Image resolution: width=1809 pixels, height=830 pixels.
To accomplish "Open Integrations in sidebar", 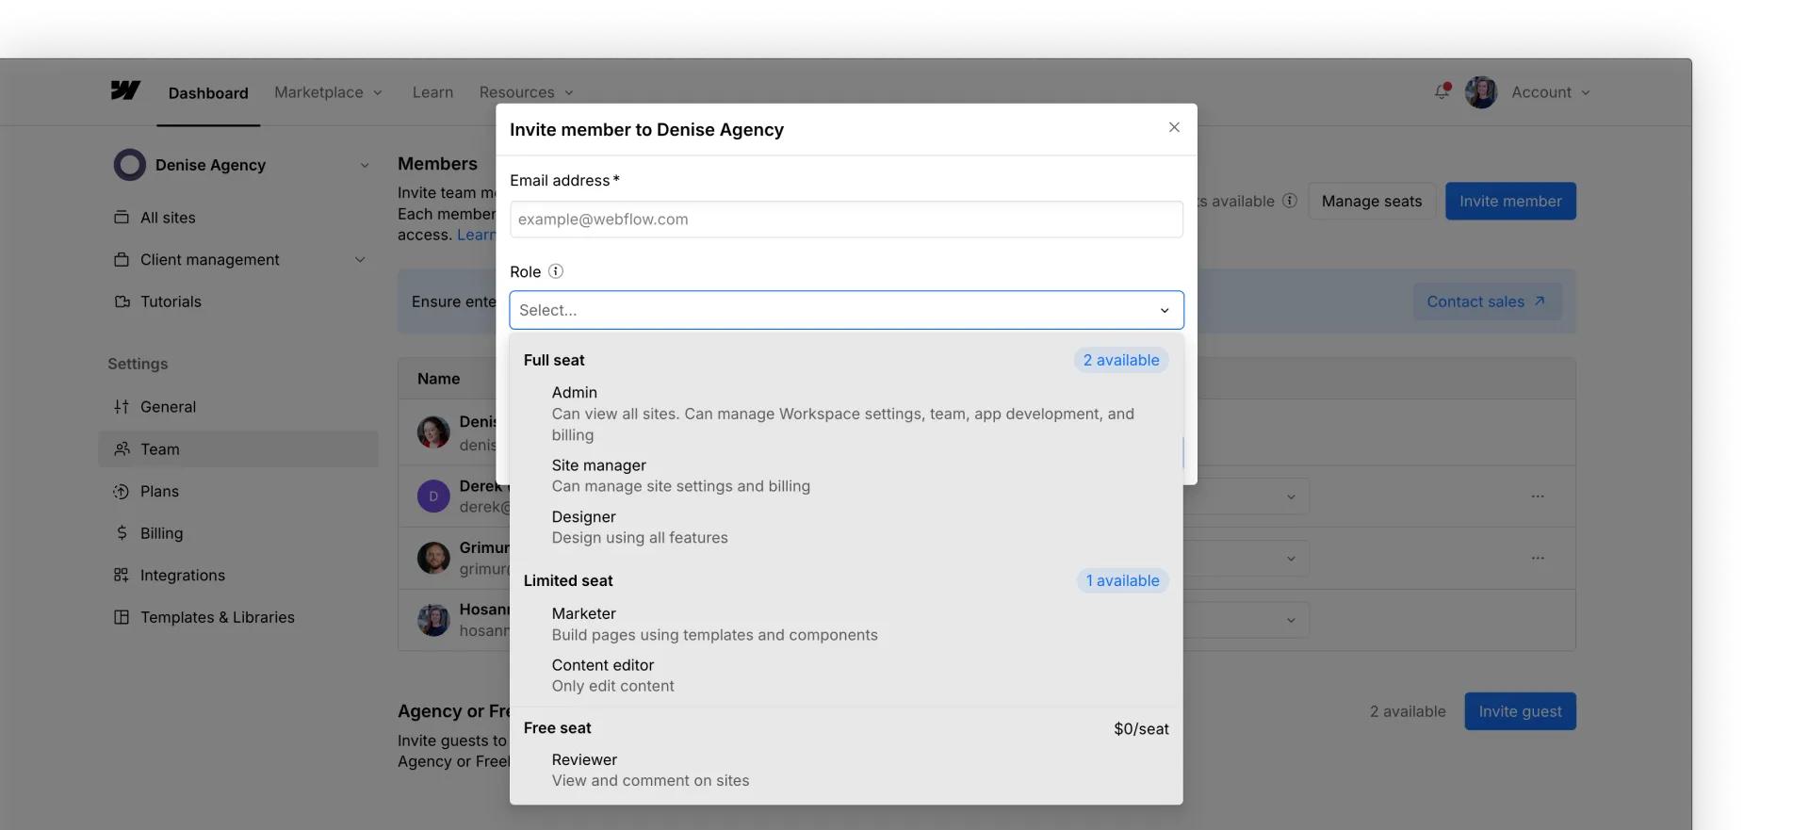I will 238,576.
